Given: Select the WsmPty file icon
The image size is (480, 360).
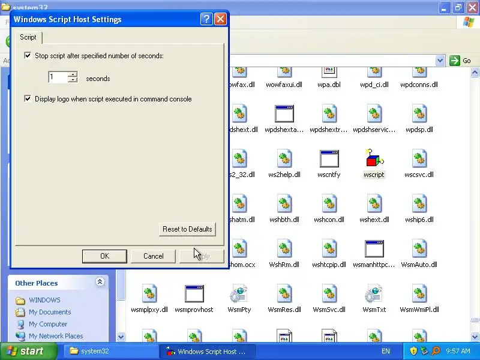Looking at the screenshot, I should [239, 293].
